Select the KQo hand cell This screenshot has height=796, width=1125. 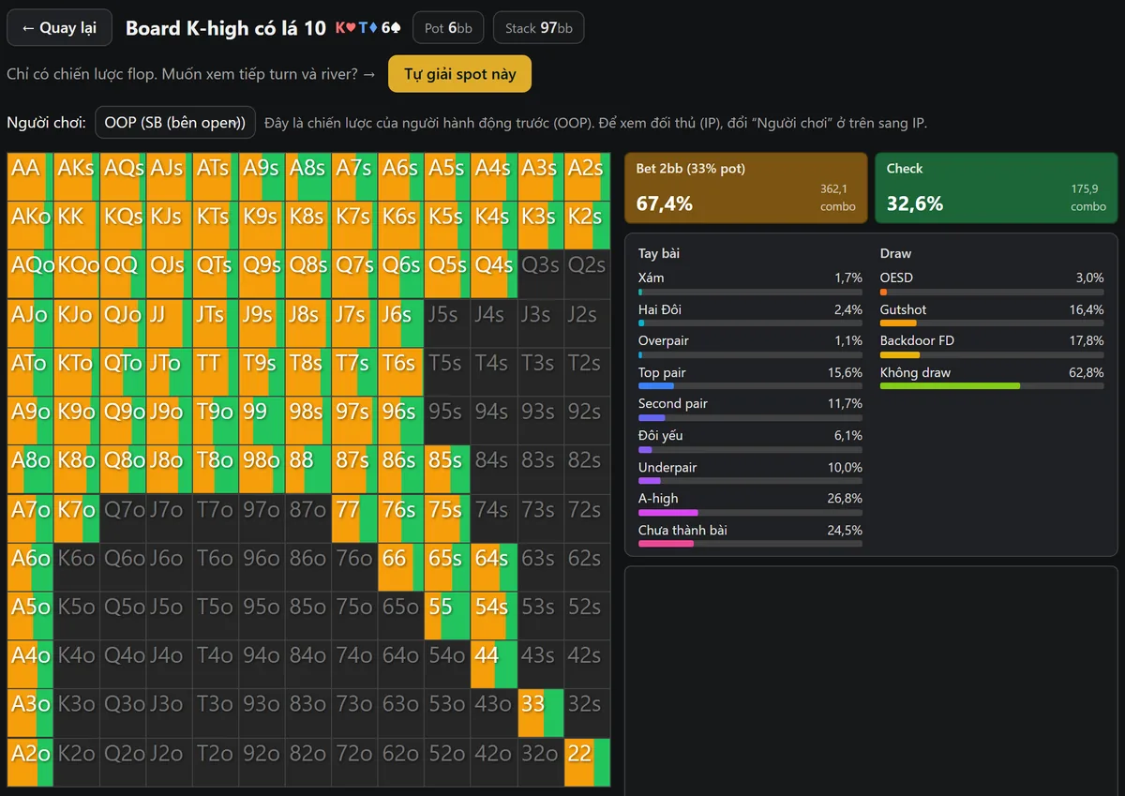coord(77,275)
